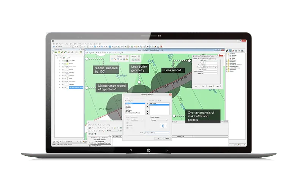Image resolution: width=297 pixels, height=193 pixels.
Task: Click the pencil icon above the feature tree
Action: tap(227, 51)
